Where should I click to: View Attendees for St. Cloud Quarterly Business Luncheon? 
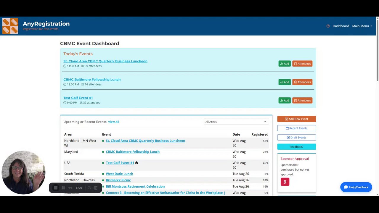tap(302, 64)
